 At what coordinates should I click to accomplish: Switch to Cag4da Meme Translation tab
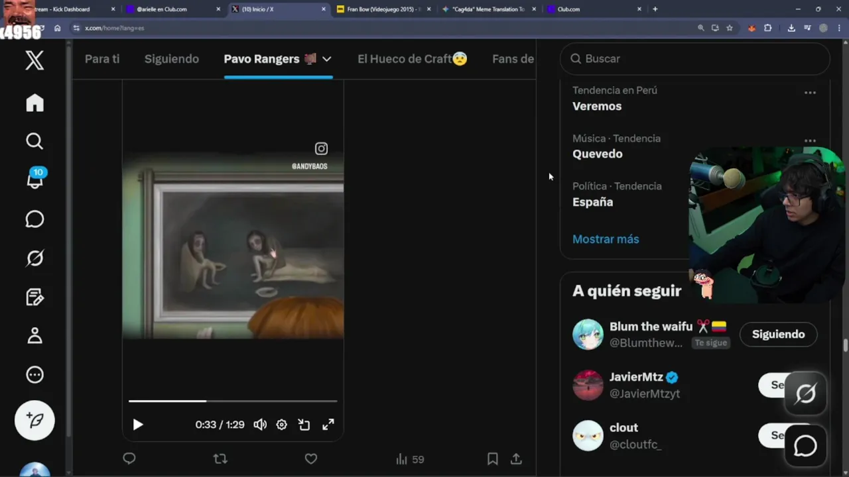[x=488, y=9]
